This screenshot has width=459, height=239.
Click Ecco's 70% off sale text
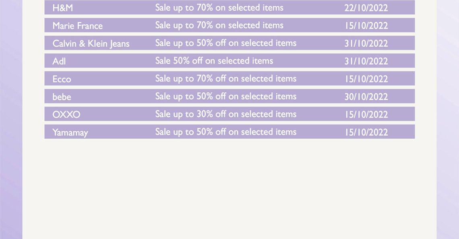226,79
